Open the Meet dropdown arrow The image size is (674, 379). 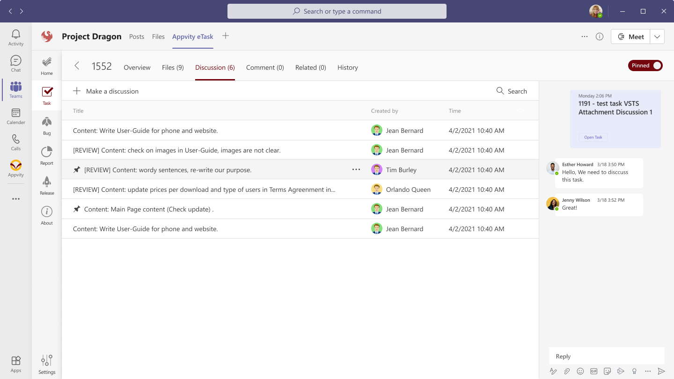[657, 36]
